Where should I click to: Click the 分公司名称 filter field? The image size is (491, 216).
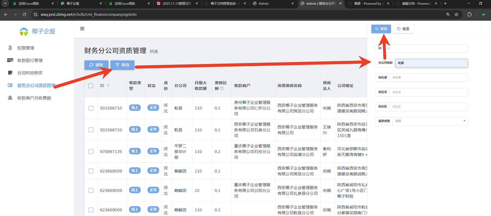coord(431,63)
